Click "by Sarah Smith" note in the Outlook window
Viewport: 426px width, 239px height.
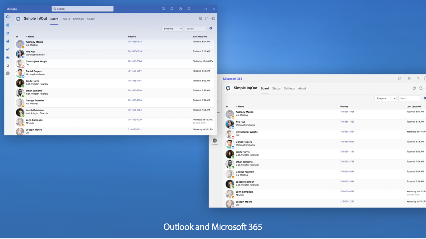click(199, 123)
